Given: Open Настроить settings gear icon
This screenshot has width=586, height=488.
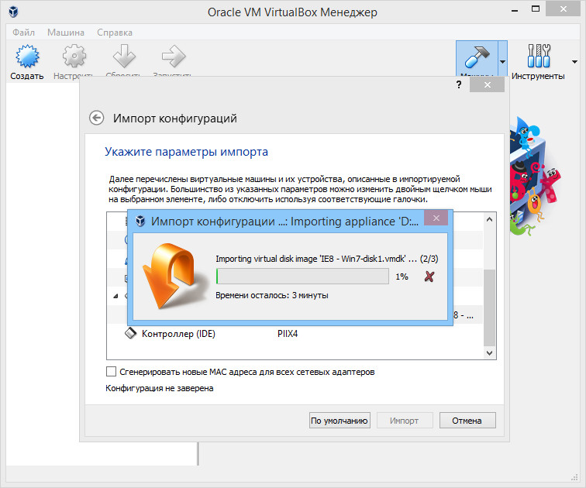Looking at the screenshot, I should coord(74,57).
